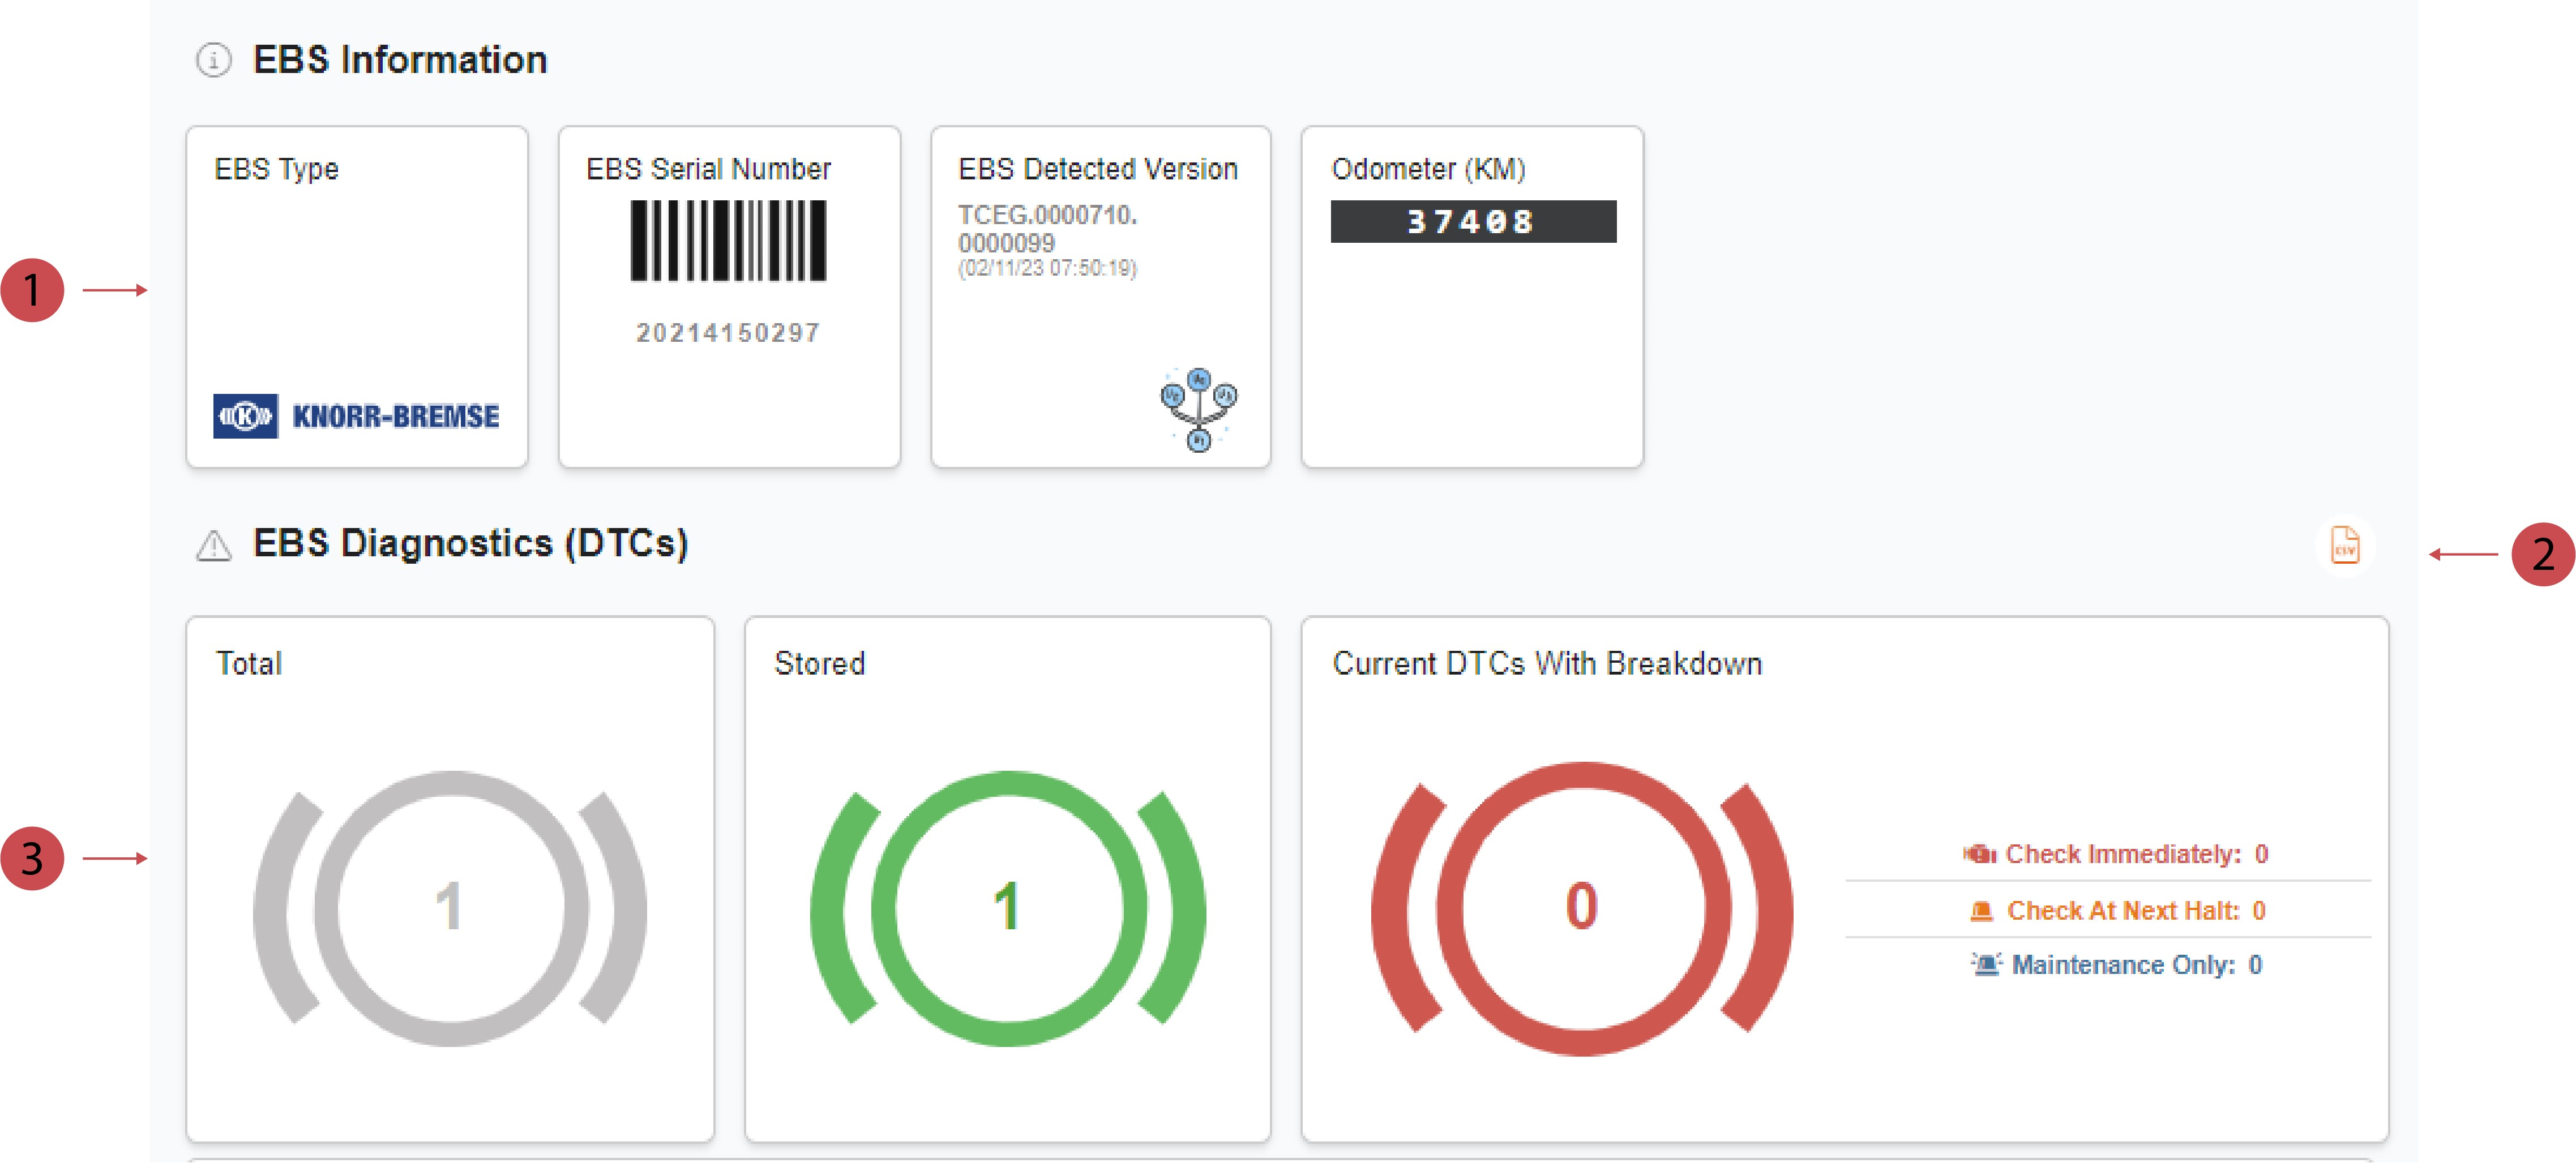The width and height of the screenshot is (2576, 1163).
Task: Click the odometer reading 37408
Action: coord(1472,221)
